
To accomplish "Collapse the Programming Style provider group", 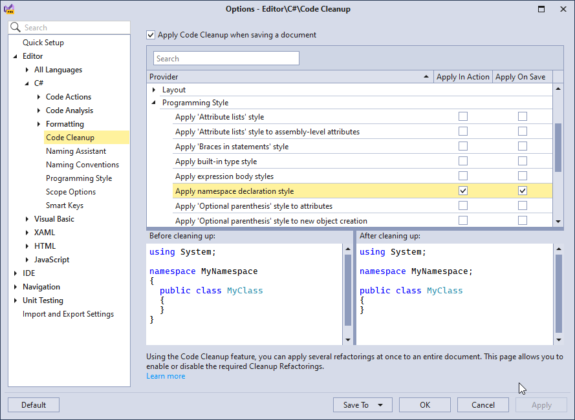I will [x=154, y=102].
